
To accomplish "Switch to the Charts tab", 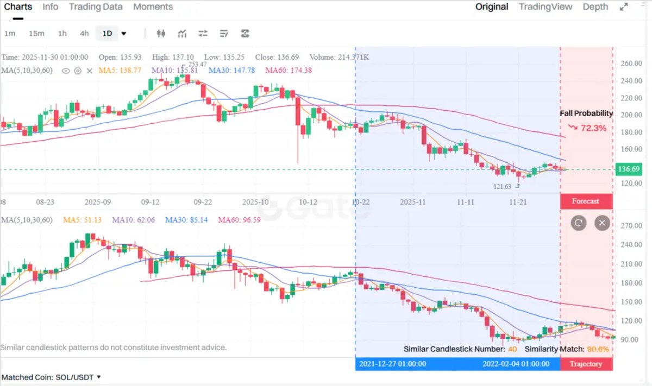I will [18, 7].
